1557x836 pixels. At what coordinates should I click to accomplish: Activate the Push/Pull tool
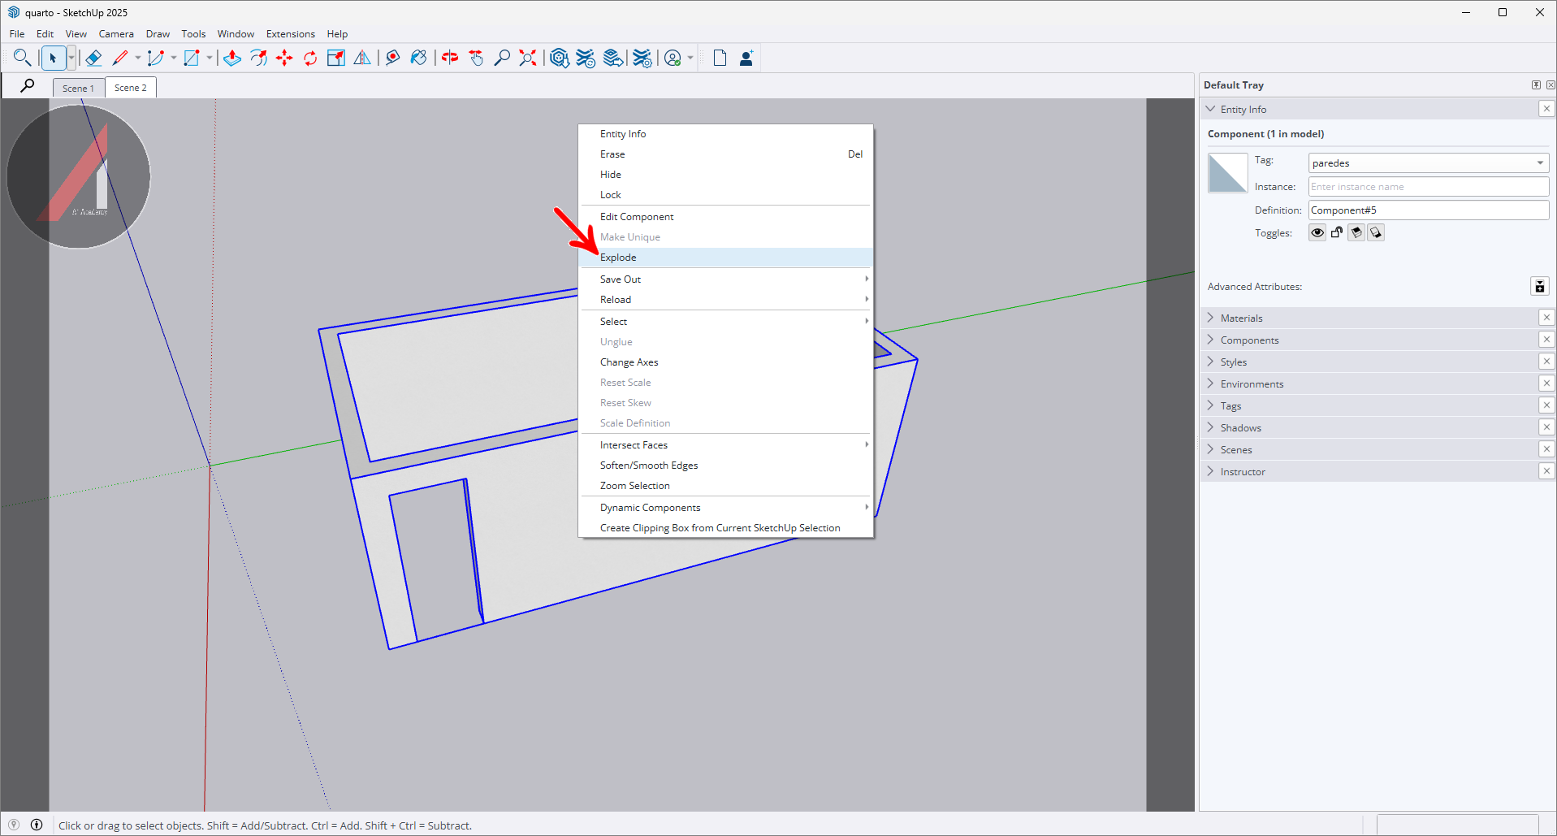pyautogui.click(x=232, y=58)
